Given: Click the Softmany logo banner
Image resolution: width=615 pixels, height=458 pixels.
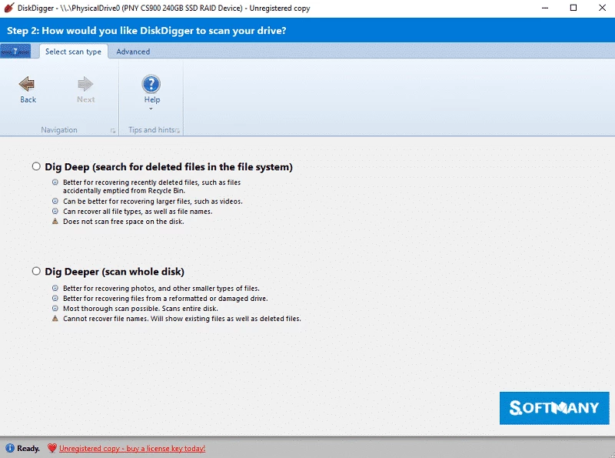Looking at the screenshot, I should (x=553, y=408).
